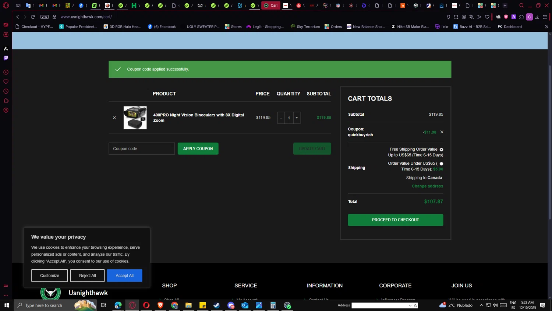
Task: Open sidebar Settings gear icon
Action: 6,111
